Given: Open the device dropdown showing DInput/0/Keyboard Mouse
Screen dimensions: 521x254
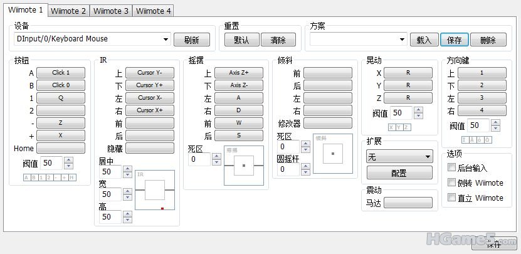Looking at the screenshot, I should [x=92, y=39].
